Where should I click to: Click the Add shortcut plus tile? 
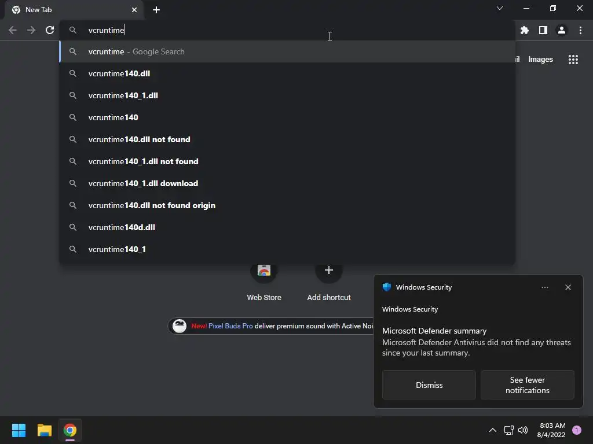pos(329,282)
